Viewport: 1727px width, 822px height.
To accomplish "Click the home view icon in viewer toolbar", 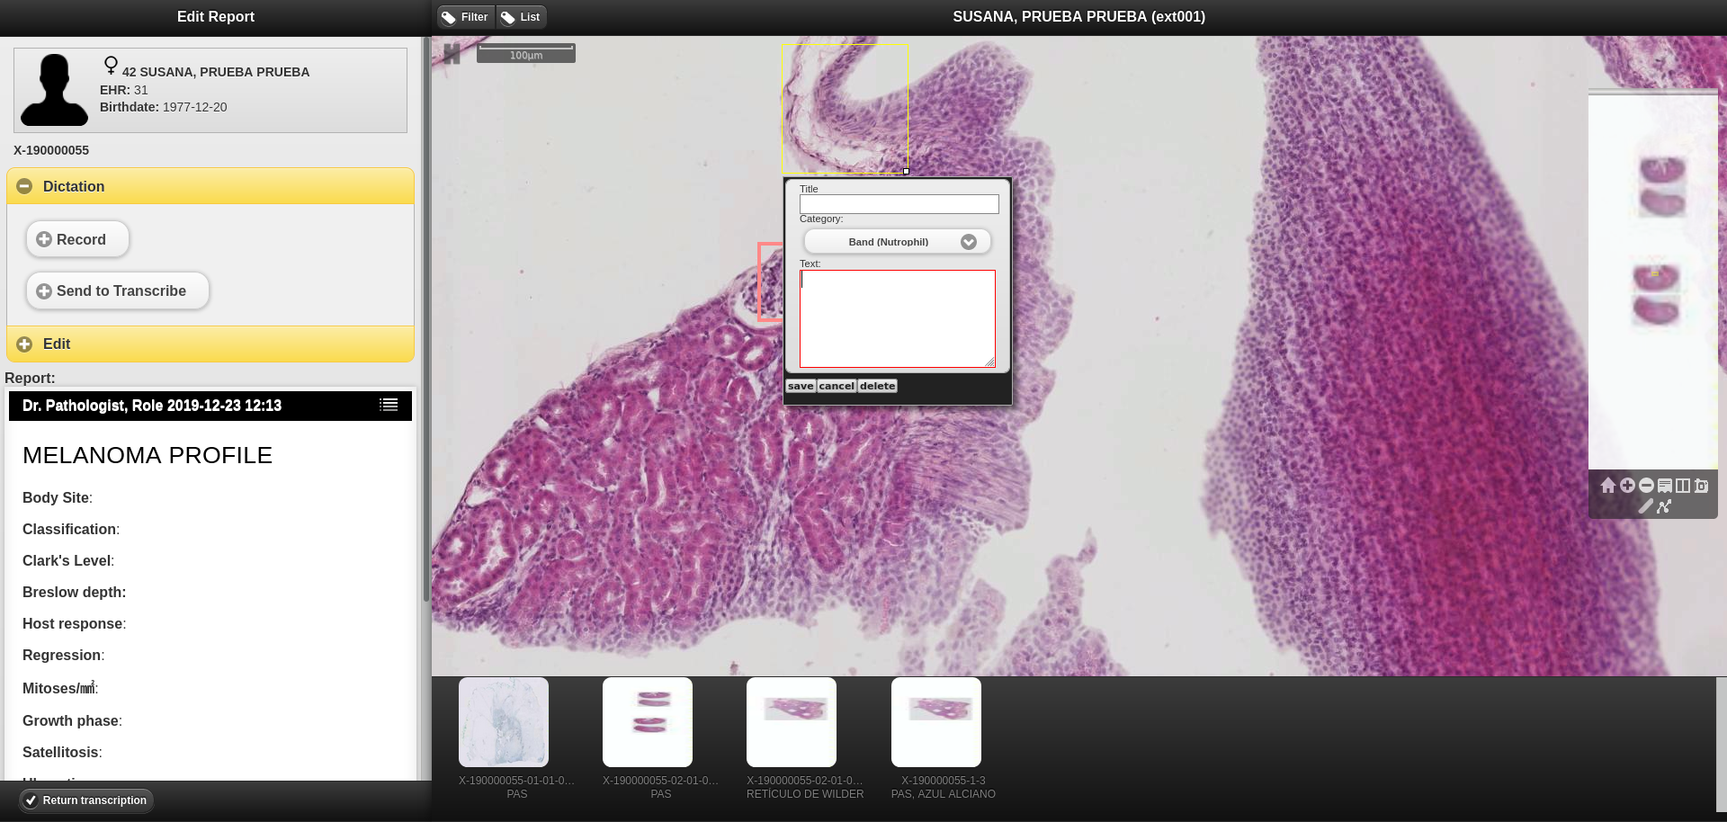I will pos(1607,486).
